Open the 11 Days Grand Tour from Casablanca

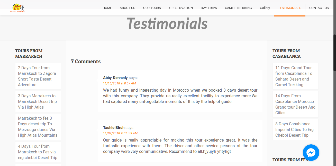pos(294,76)
